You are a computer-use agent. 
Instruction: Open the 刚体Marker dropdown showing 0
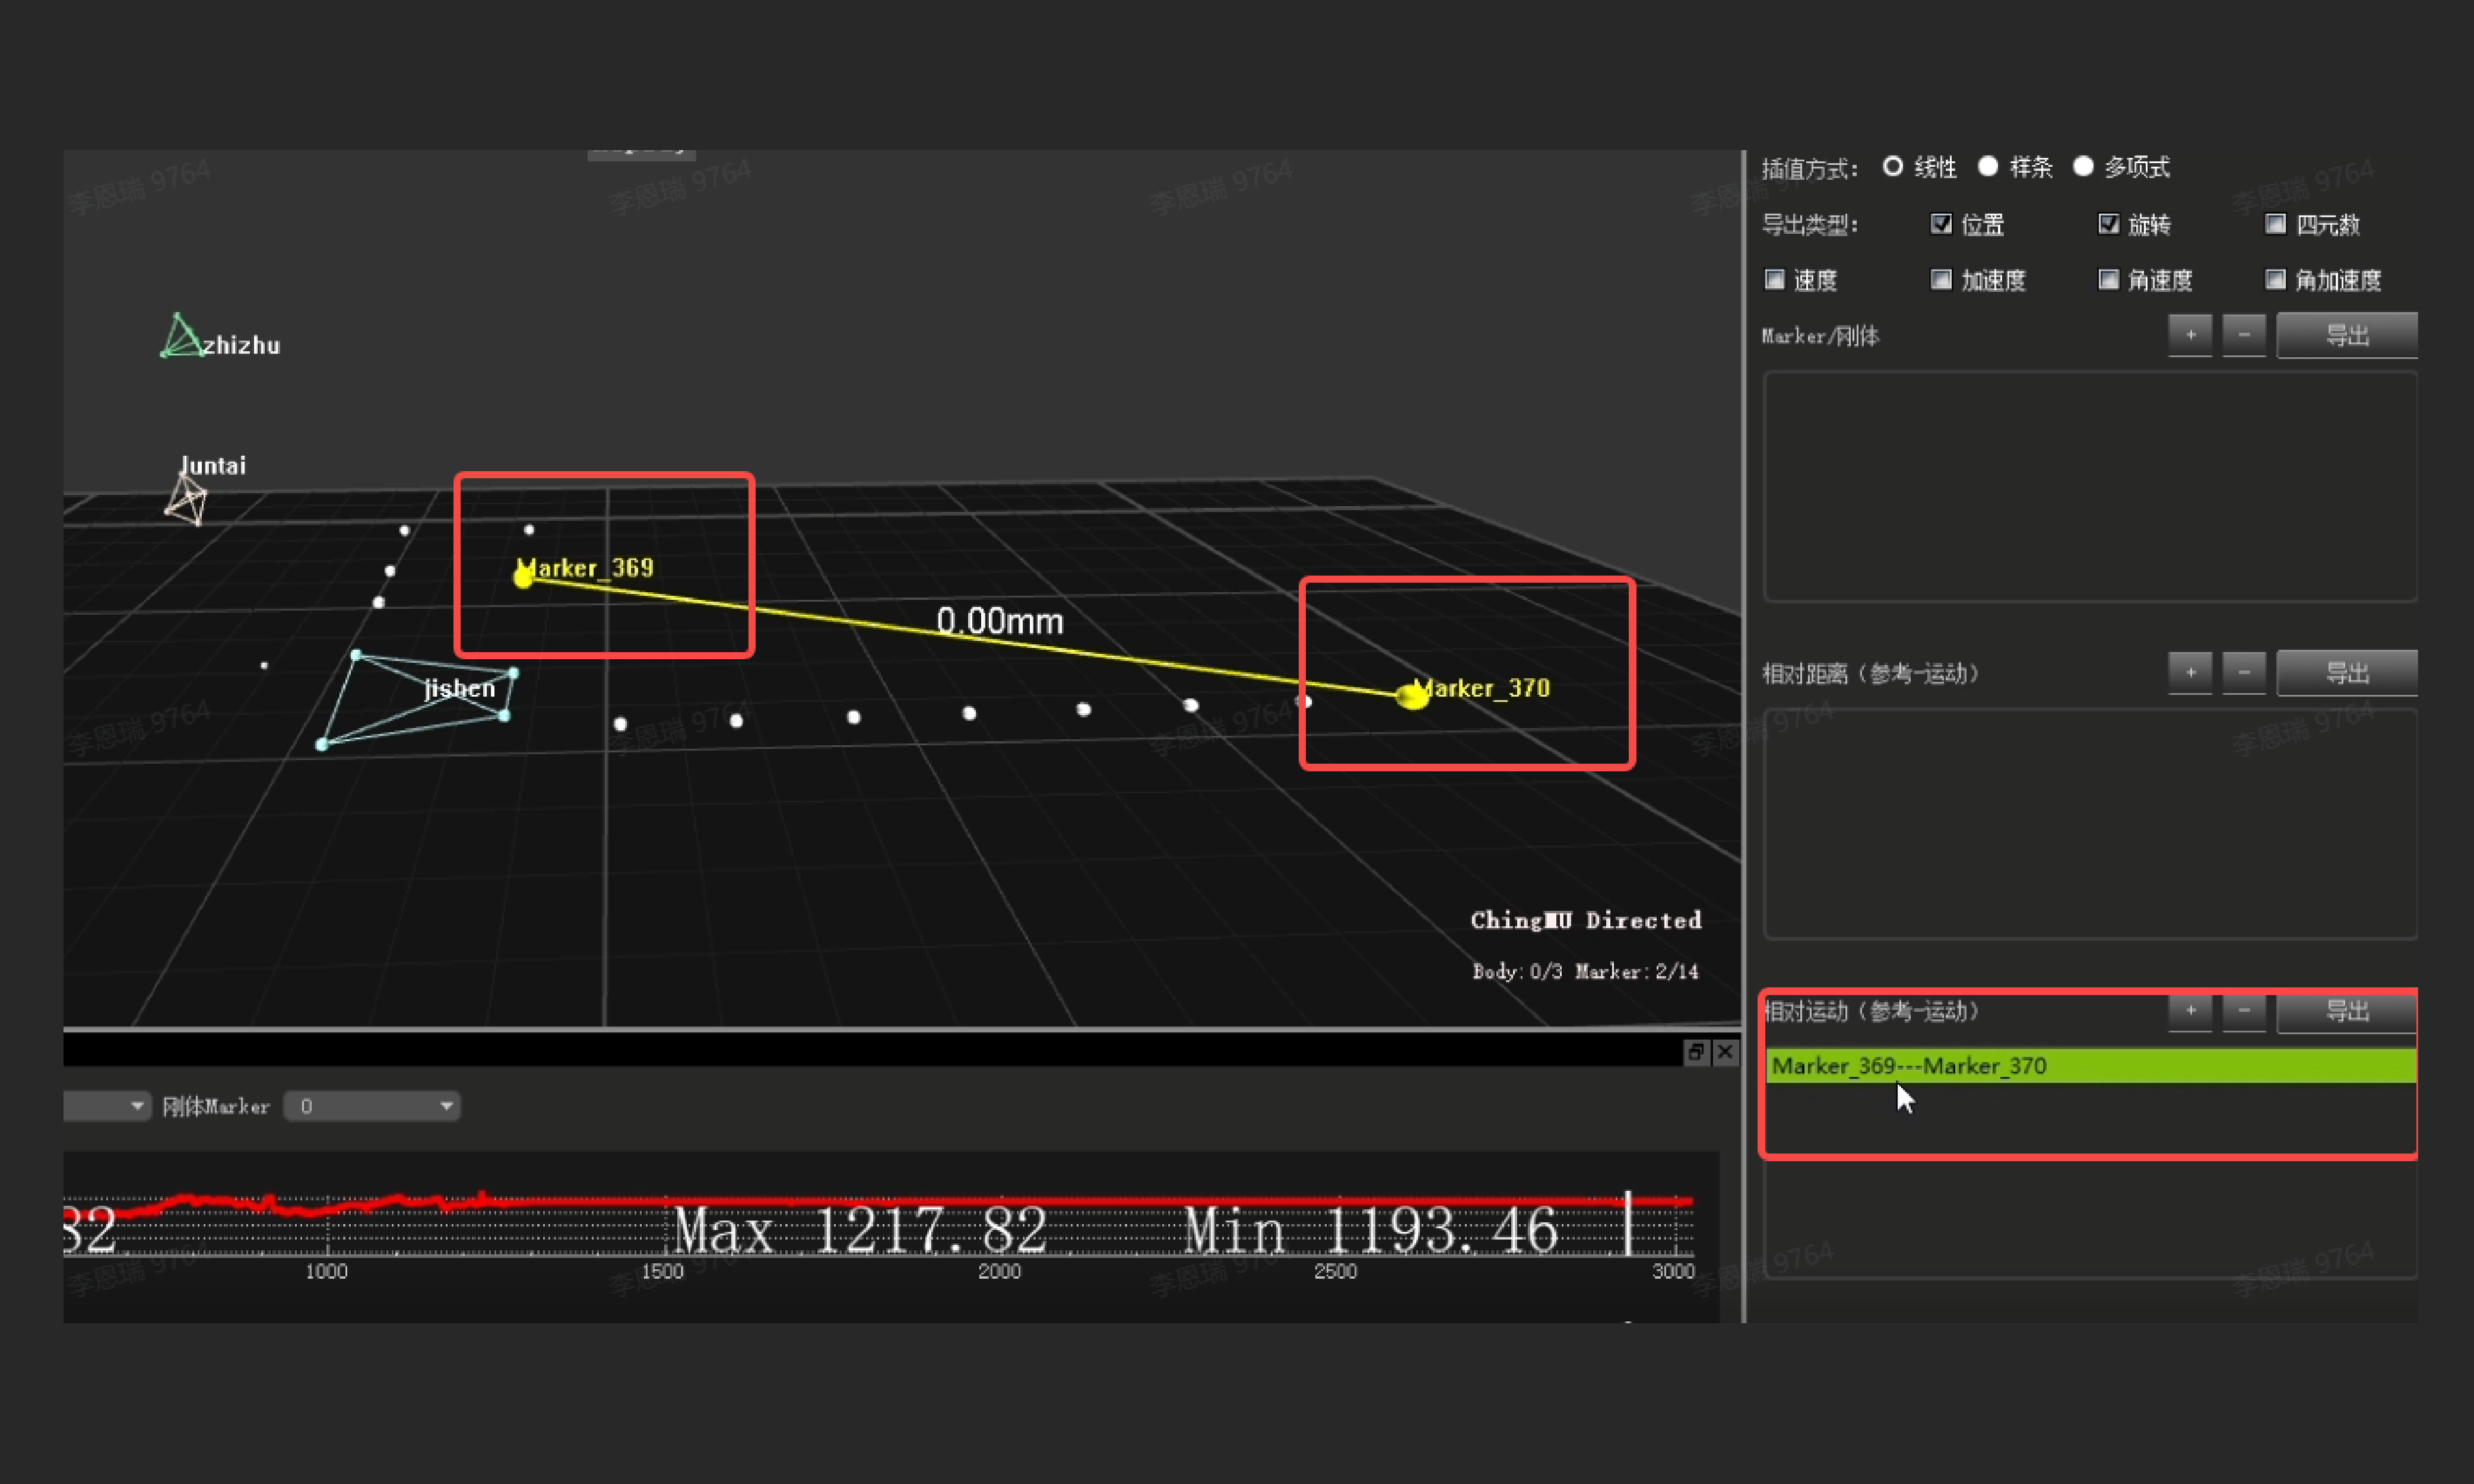click(x=371, y=1106)
